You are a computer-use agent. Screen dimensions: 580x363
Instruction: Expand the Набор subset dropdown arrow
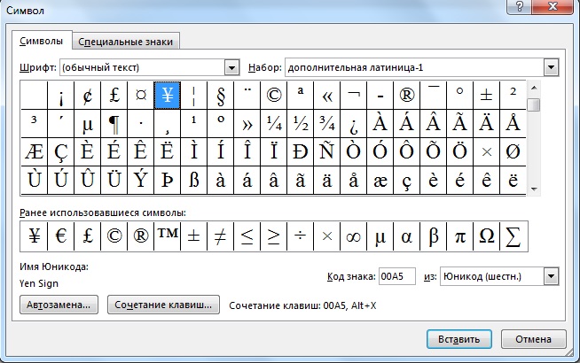point(551,67)
